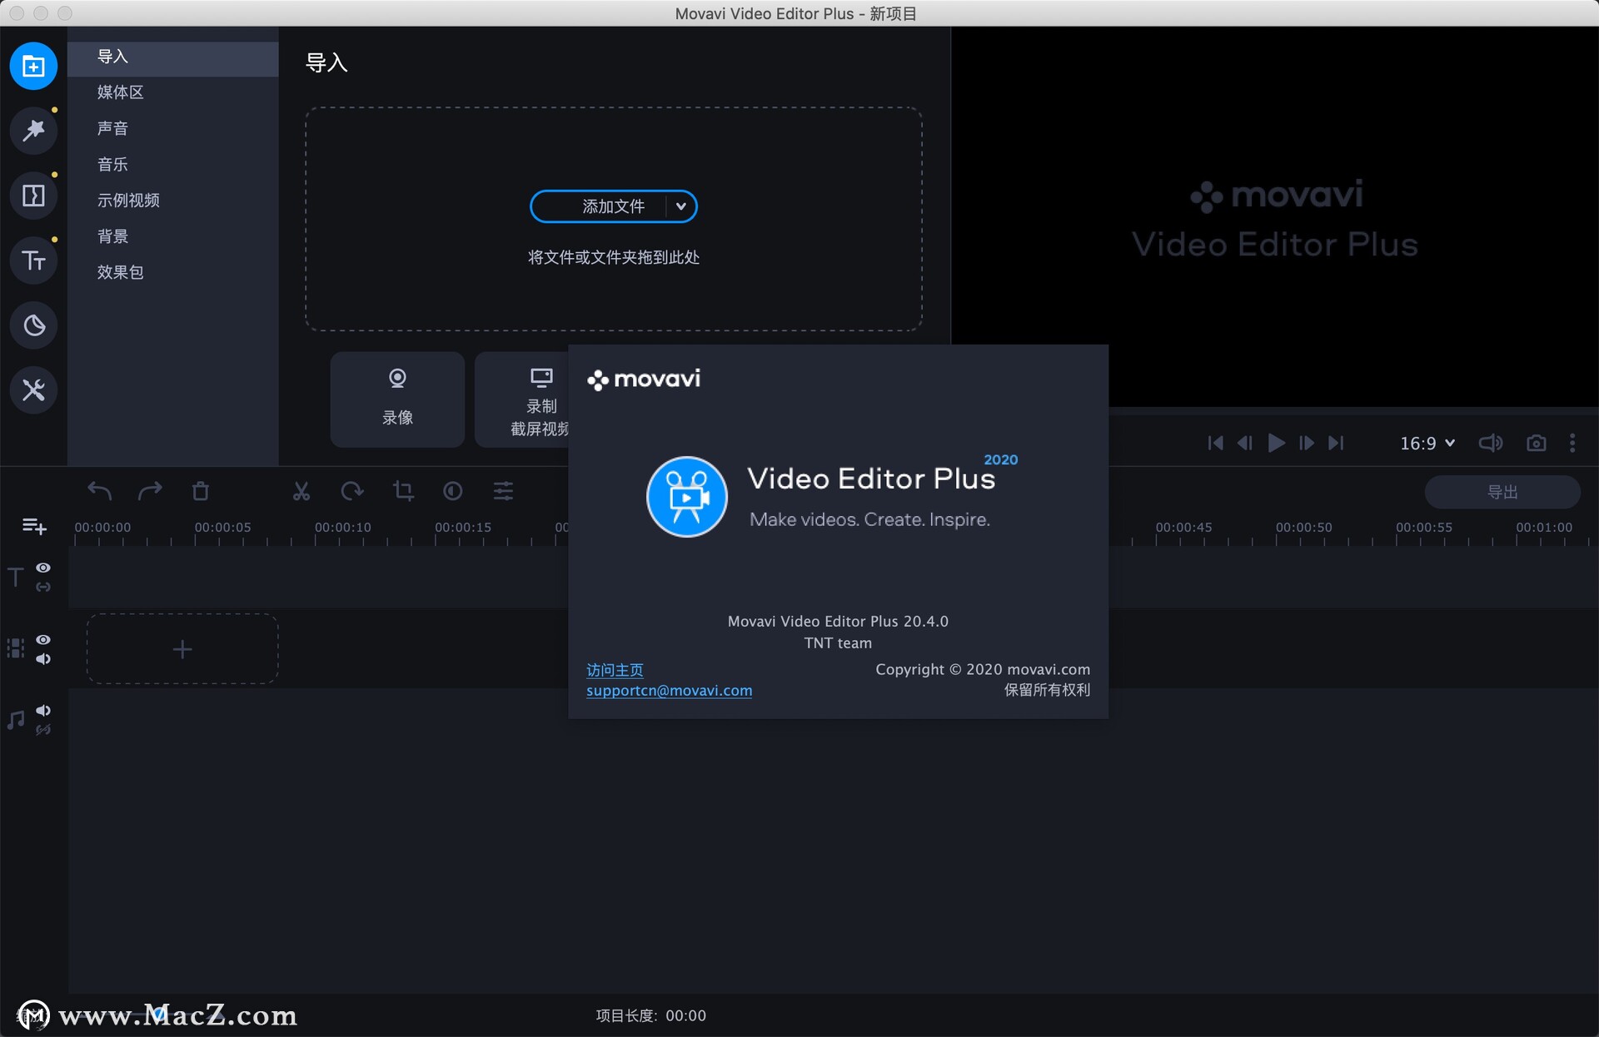Image resolution: width=1599 pixels, height=1037 pixels.
Task: Step back one frame
Action: tap(1245, 443)
